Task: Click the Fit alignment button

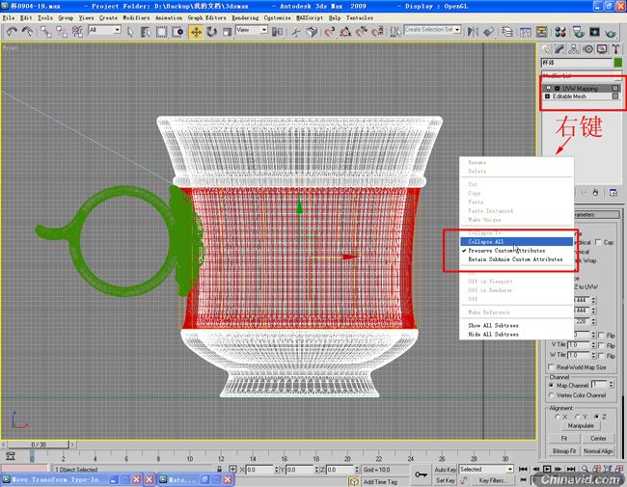Action: pyautogui.click(x=564, y=438)
